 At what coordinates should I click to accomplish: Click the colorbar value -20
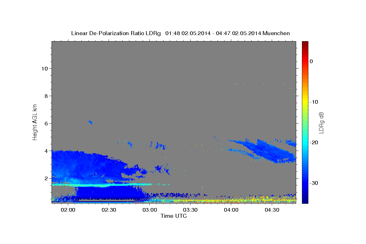coord(314,142)
